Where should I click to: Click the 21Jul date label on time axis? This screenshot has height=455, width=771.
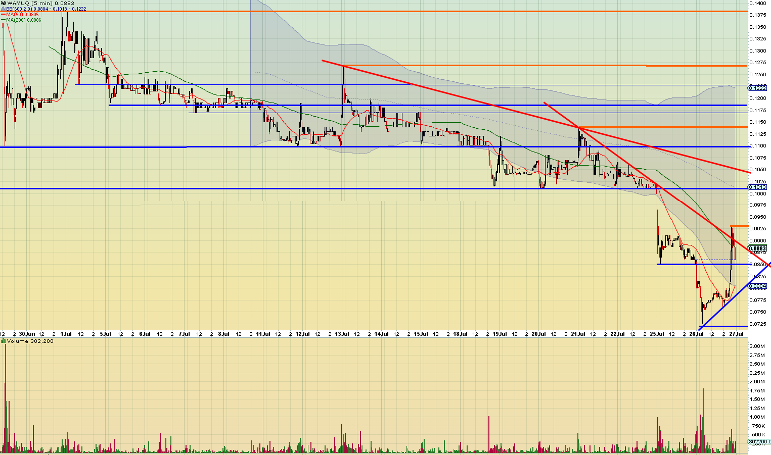[578, 334]
